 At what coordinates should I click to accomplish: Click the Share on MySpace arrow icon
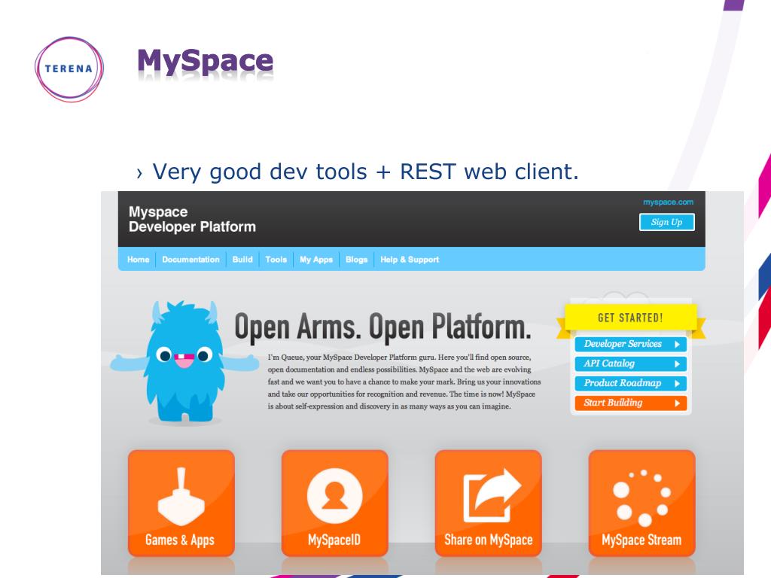tap(492, 495)
